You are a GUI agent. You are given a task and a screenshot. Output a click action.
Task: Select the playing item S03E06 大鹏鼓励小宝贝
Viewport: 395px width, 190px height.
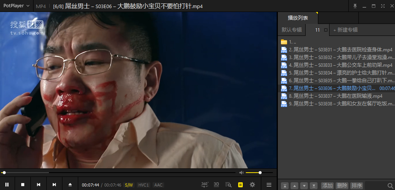(x=337, y=88)
